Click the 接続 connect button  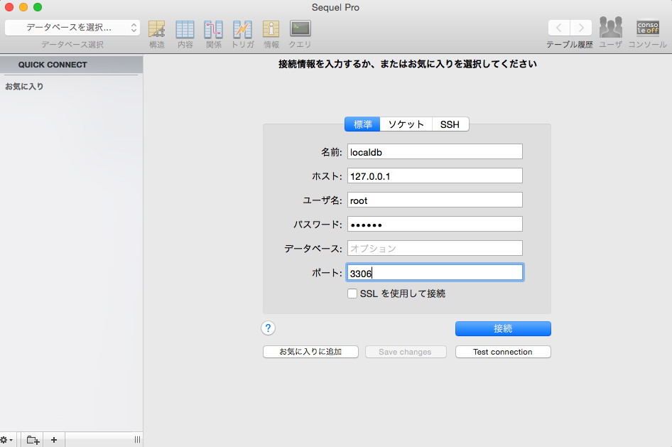(x=503, y=329)
